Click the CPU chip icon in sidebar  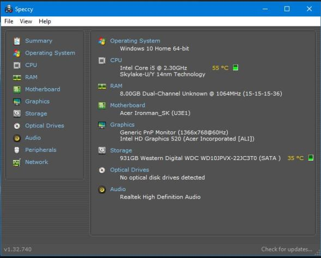(x=17, y=65)
